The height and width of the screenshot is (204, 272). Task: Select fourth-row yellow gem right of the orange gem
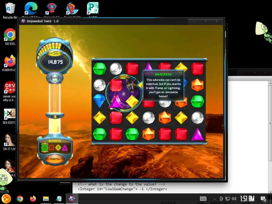tap(181, 118)
